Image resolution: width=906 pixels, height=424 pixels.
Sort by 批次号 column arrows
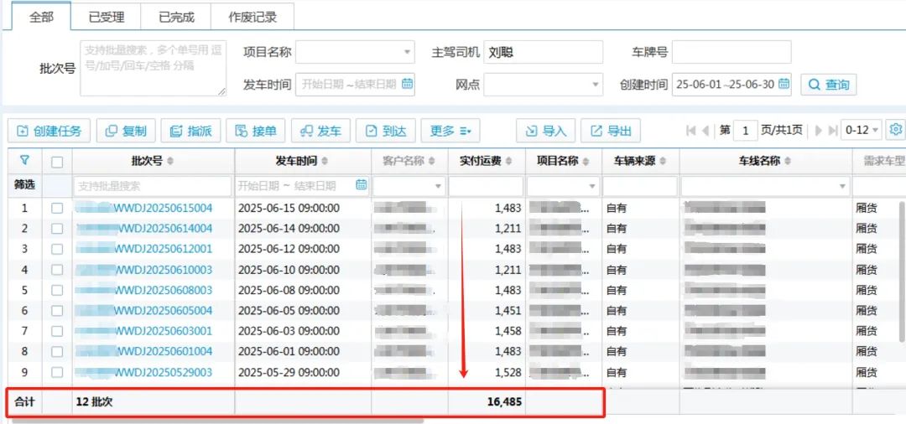coord(169,161)
